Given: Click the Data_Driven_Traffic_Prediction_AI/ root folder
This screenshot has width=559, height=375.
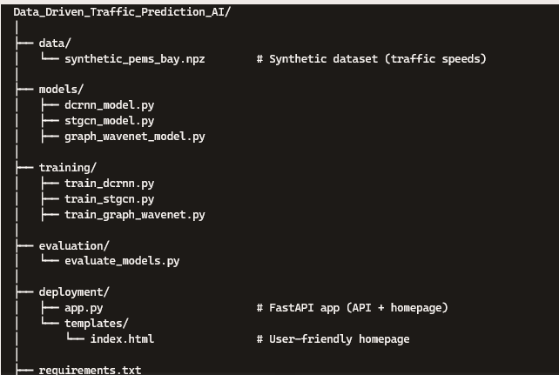Looking at the screenshot, I should coord(122,12).
